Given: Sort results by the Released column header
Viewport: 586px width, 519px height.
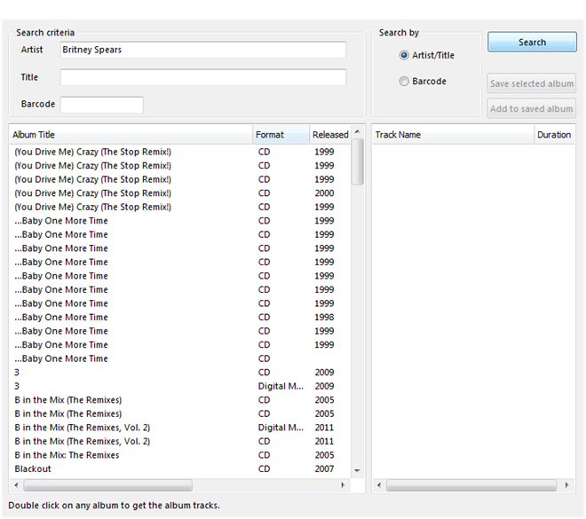Looking at the screenshot, I should [330, 135].
